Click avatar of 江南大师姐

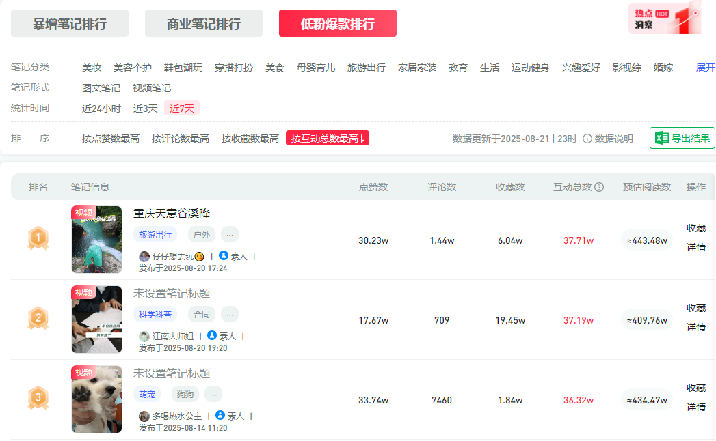(144, 337)
